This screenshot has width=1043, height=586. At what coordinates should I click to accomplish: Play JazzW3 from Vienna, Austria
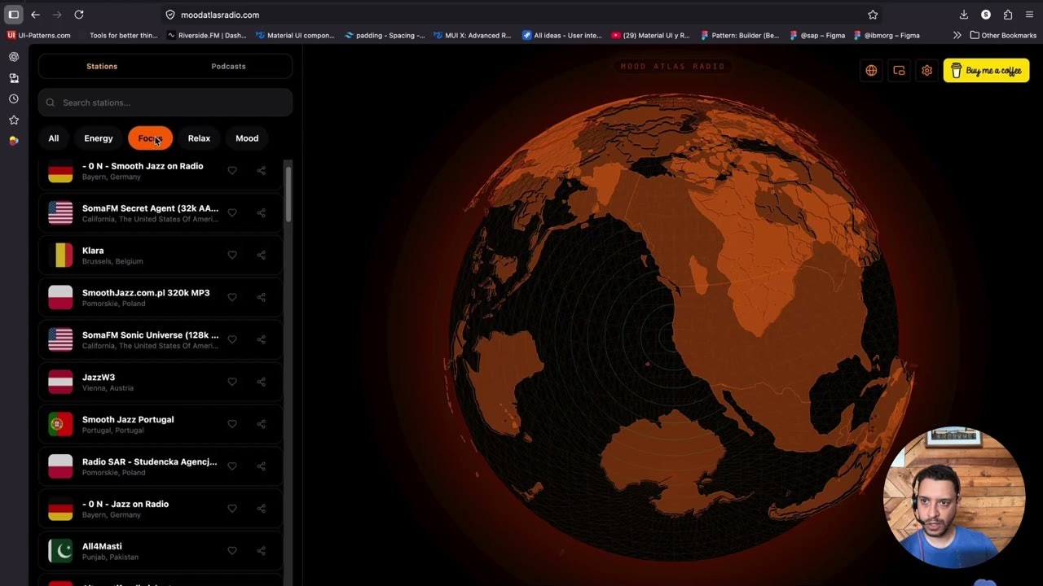pyautogui.click(x=161, y=383)
